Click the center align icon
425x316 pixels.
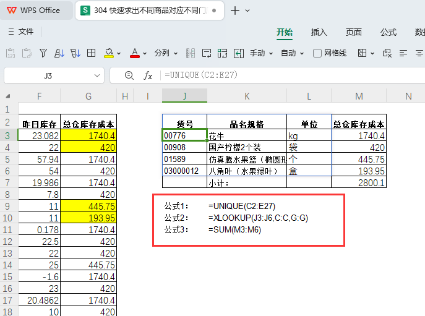coord(419,53)
